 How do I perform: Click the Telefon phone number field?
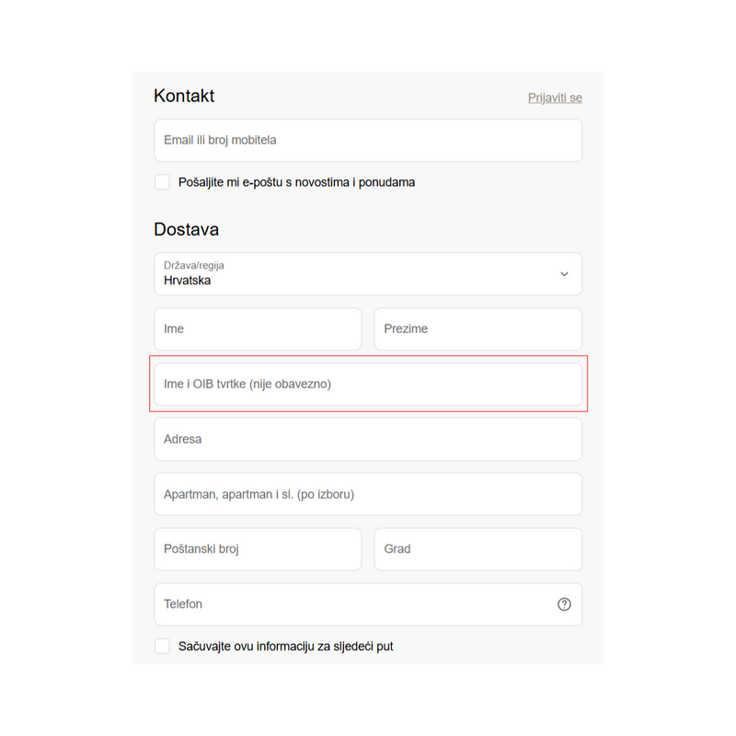(x=350, y=604)
